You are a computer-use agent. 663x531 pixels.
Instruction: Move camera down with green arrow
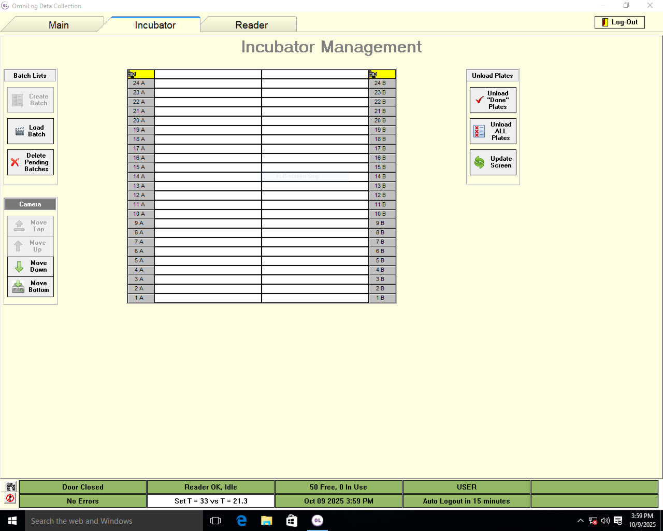[31, 267]
